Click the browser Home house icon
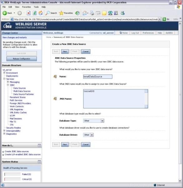 [41, 13]
